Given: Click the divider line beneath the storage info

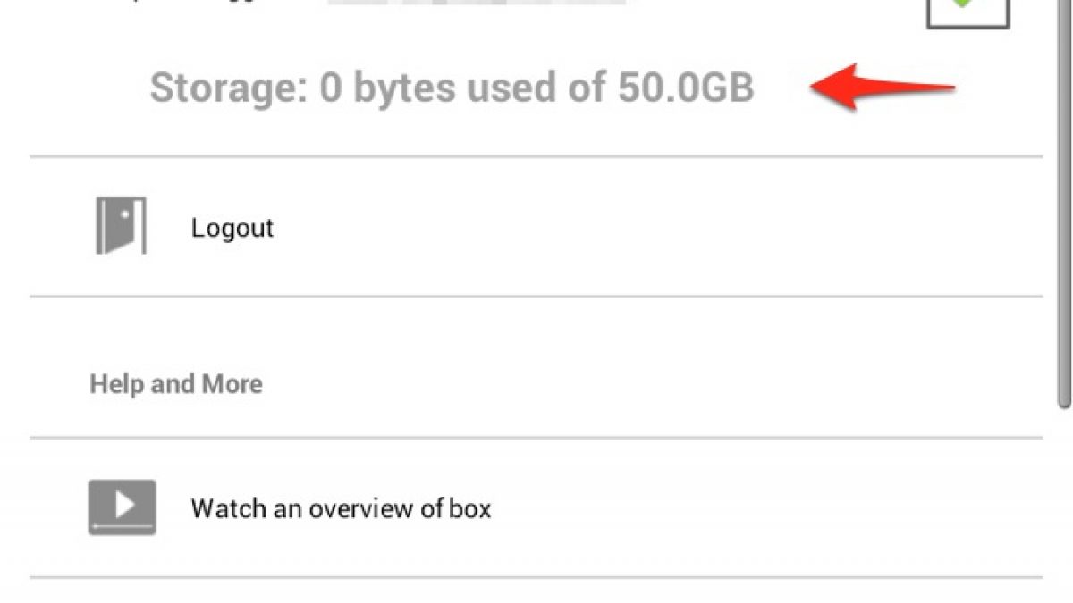Looking at the screenshot, I should click(x=536, y=157).
